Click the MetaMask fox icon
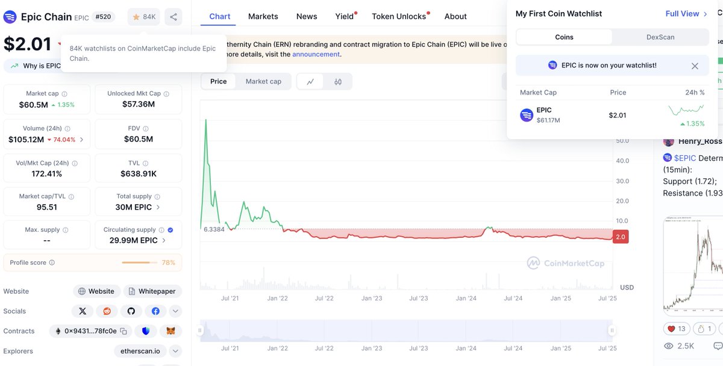Image resolution: width=723 pixels, height=366 pixels. click(171, 331)
